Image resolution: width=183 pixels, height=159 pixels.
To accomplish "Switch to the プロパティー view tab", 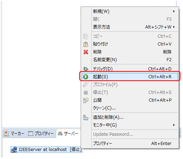I will [41, 134].
